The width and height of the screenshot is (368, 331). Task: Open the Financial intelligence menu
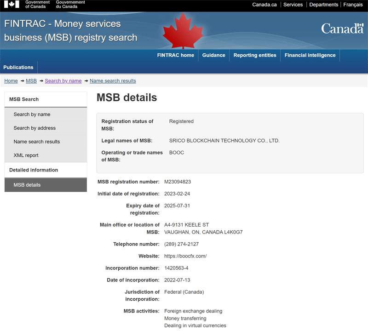coord(310,55)
